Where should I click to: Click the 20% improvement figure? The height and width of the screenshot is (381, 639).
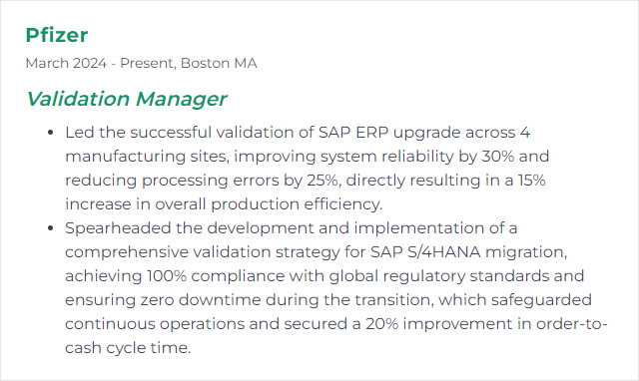tap(381, 324)
